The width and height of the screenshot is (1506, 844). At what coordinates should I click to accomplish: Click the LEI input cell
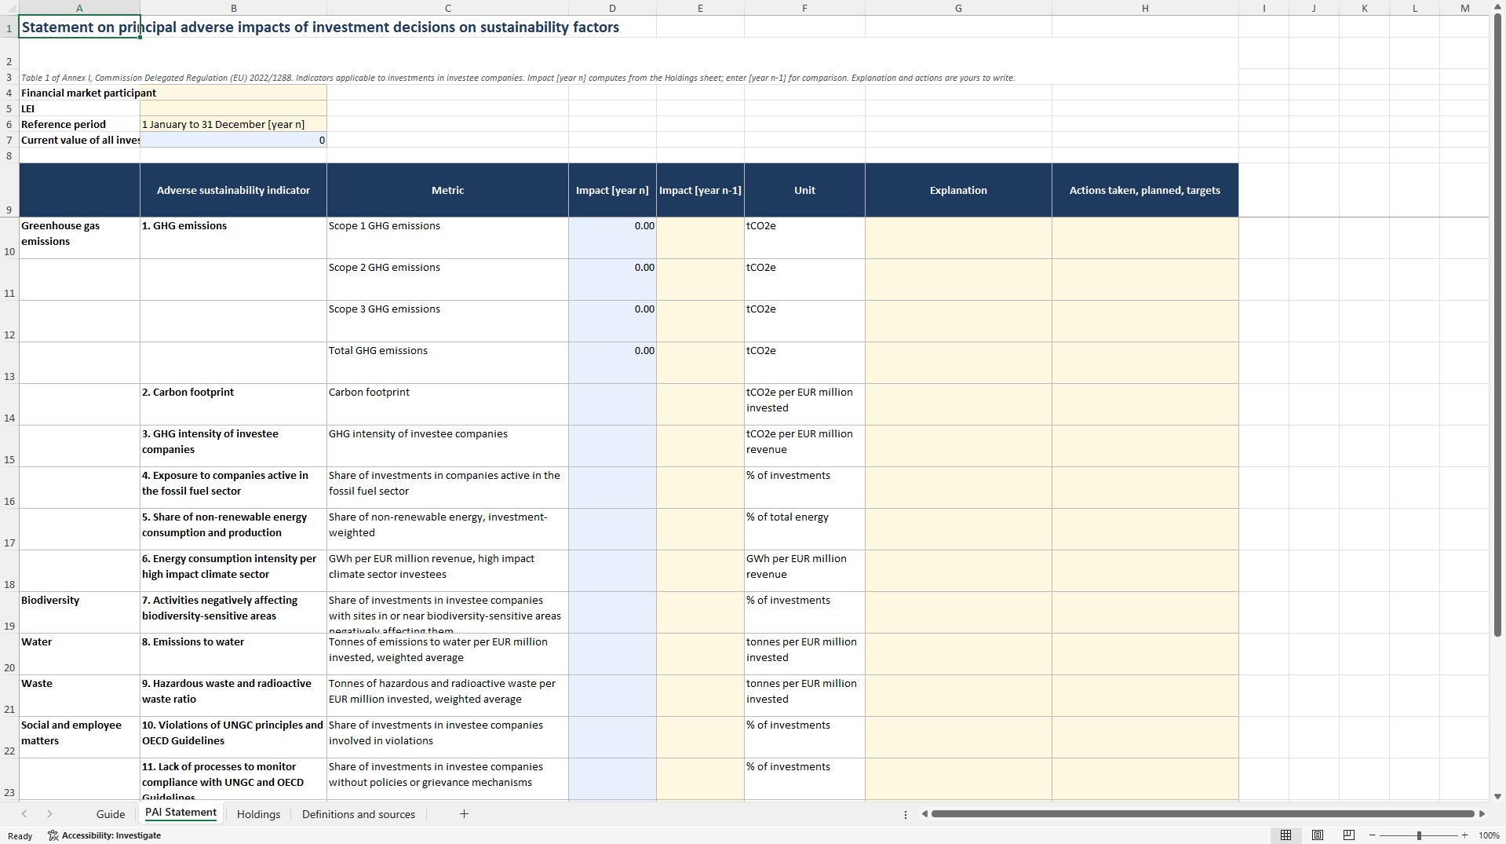point(233,108)
